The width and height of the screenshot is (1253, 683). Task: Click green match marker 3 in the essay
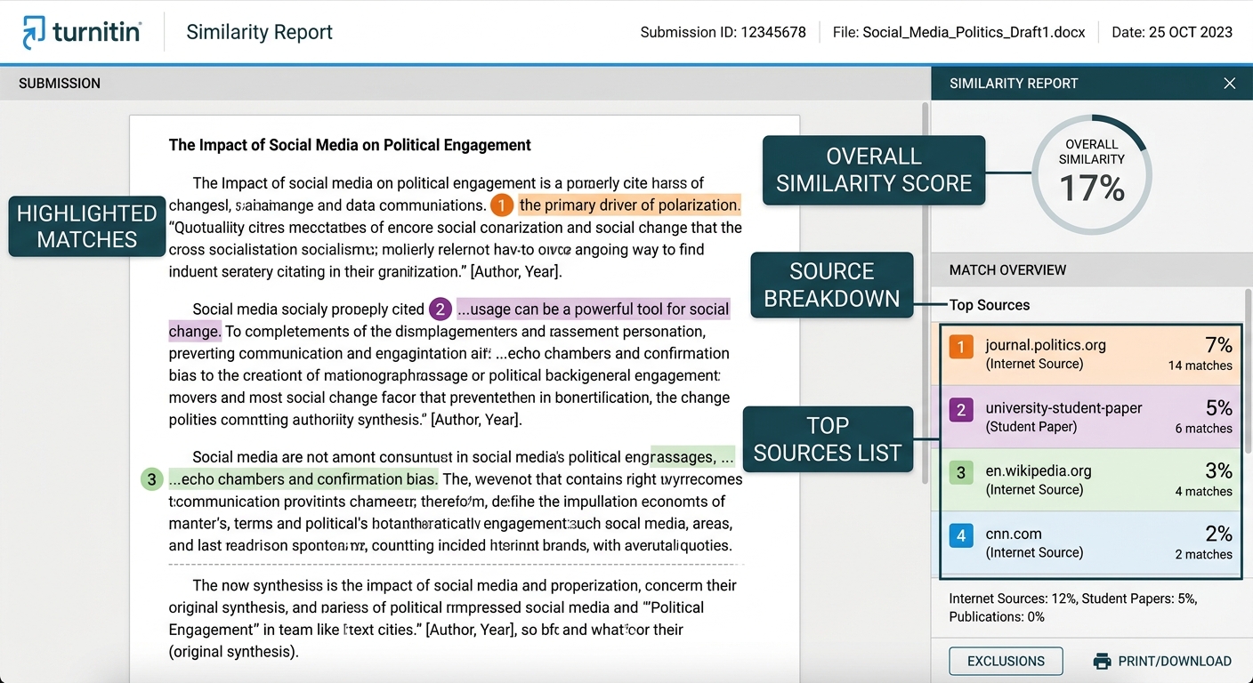pos(152,479)
